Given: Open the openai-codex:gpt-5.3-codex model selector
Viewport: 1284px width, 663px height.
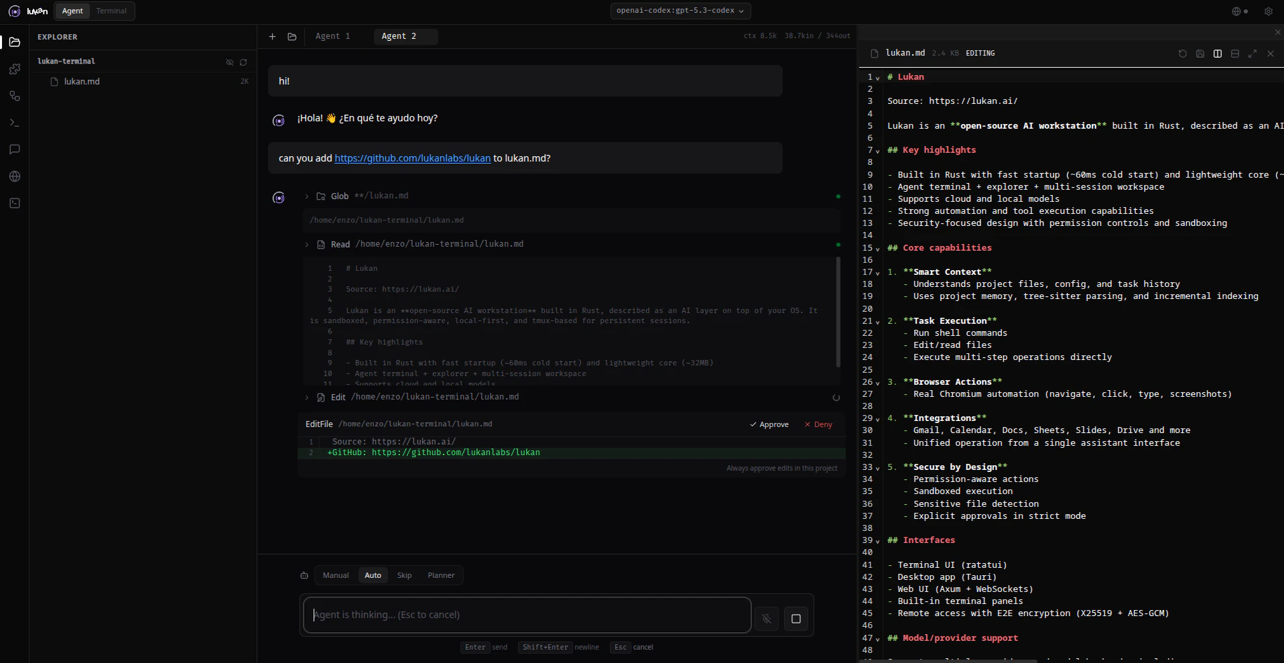Looking at the screenshot, I should click(x=680, y=11).
